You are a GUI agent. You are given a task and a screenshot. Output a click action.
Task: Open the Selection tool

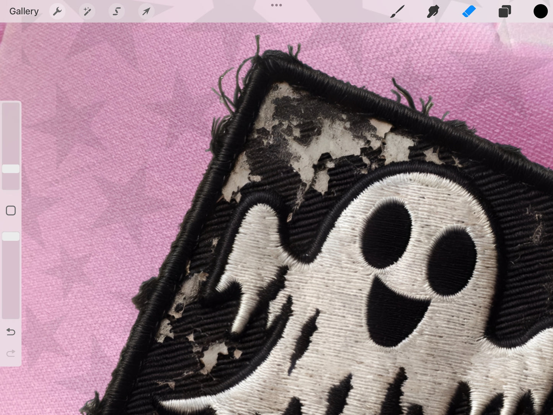(x=116, y=11)
